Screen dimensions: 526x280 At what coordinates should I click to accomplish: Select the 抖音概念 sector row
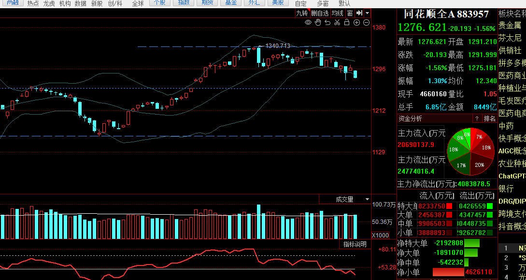(512, 227)
